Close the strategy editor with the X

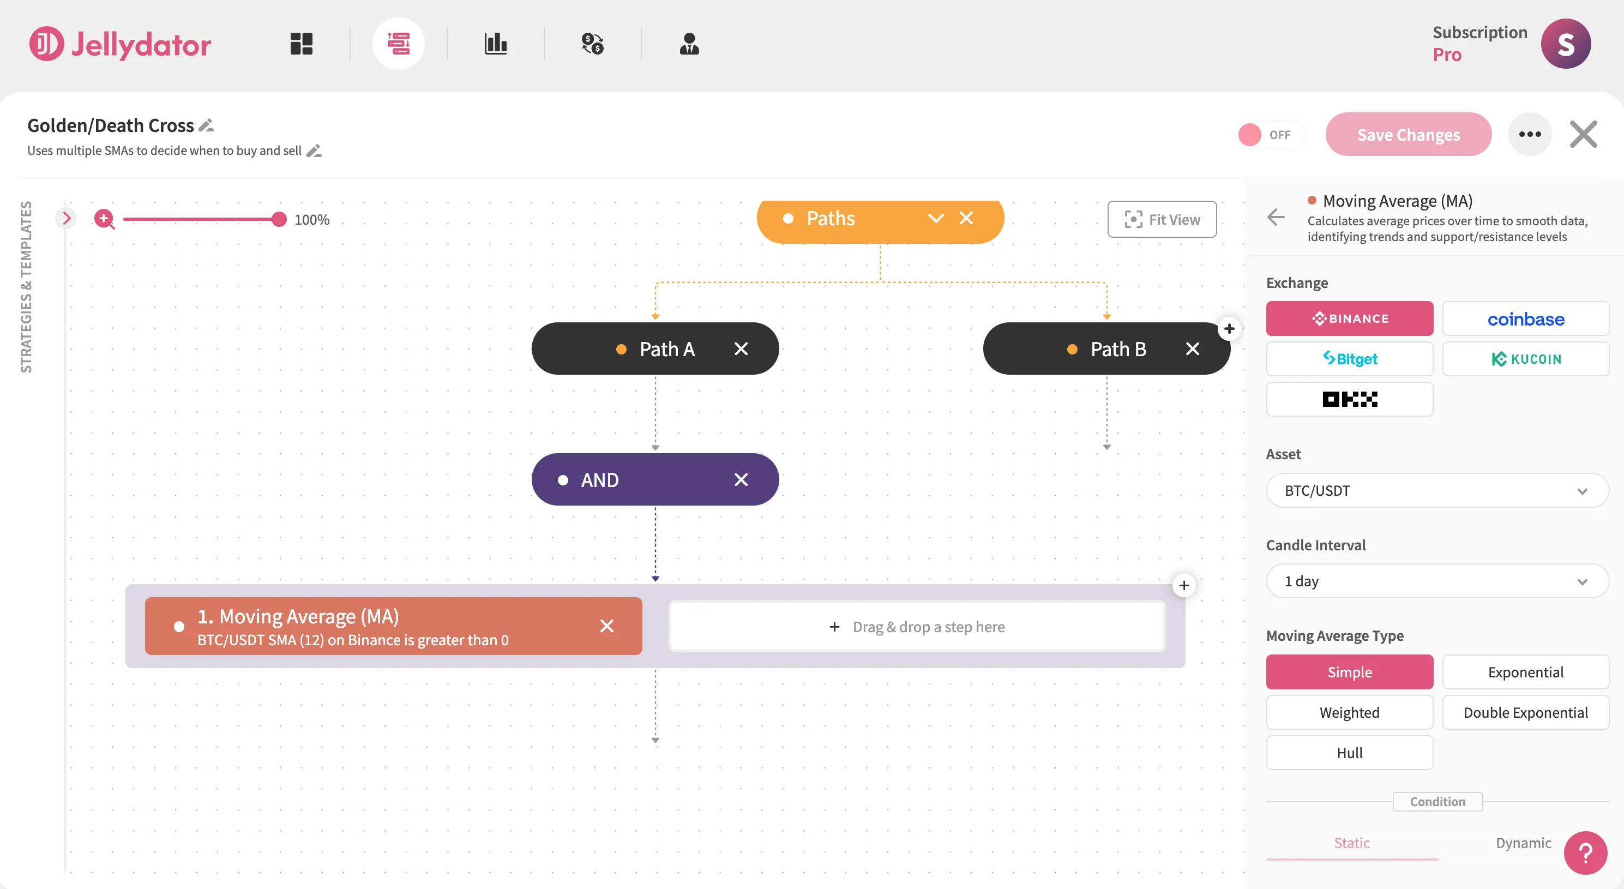click(x=1583, y=134)
